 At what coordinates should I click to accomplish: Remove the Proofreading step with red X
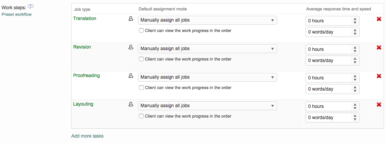point(379,76)
